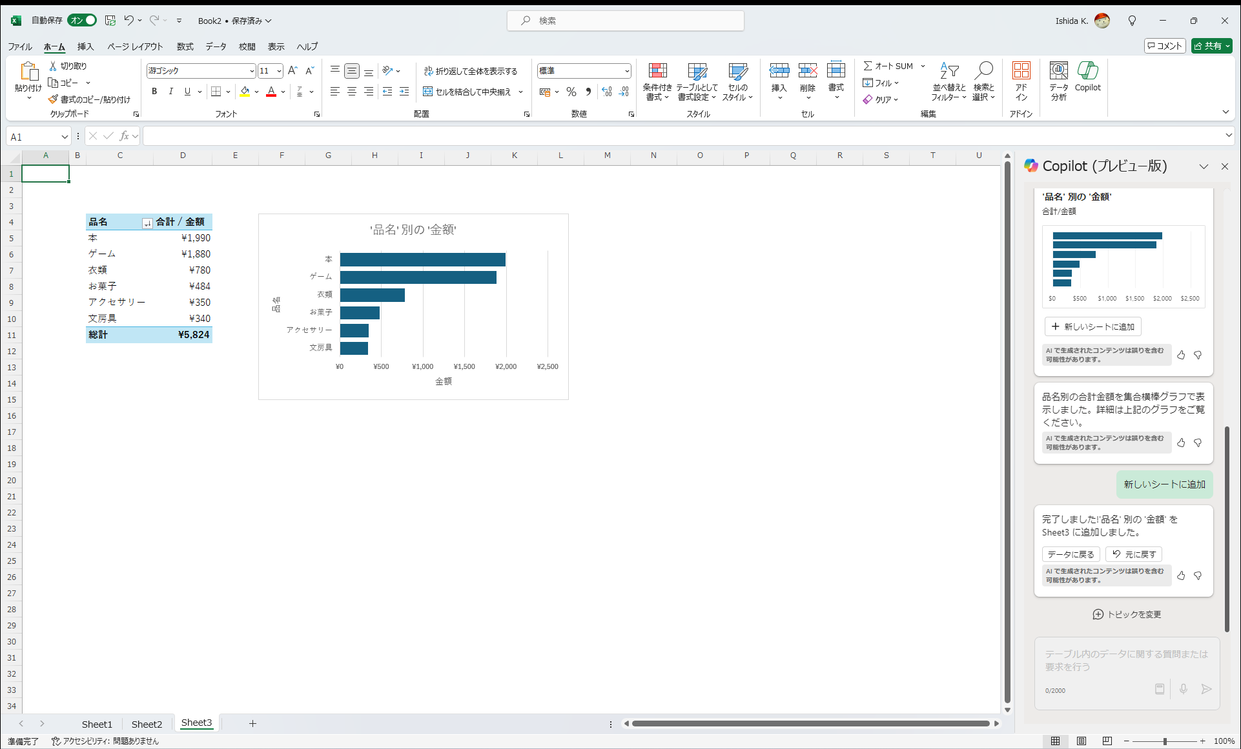Open the Data Analysis (データ分析) tool

[x=1058, y=72]
